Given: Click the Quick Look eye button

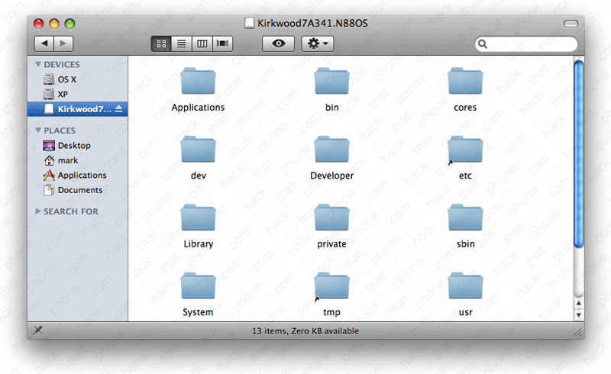Looking at the screenshot, I should [x=278, y=44].
